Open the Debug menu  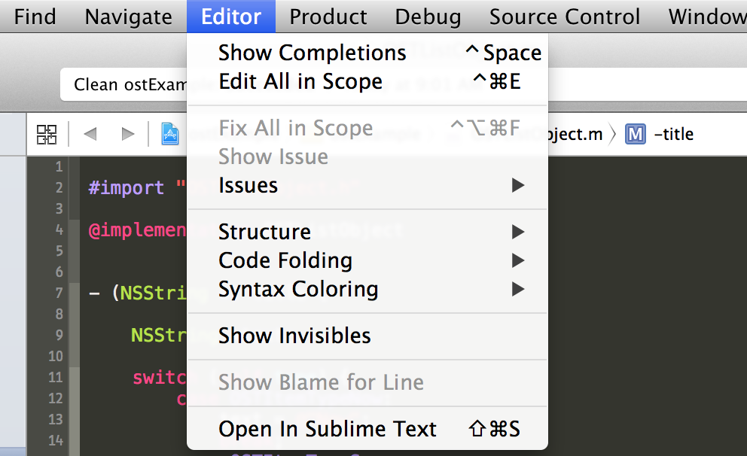428,17
